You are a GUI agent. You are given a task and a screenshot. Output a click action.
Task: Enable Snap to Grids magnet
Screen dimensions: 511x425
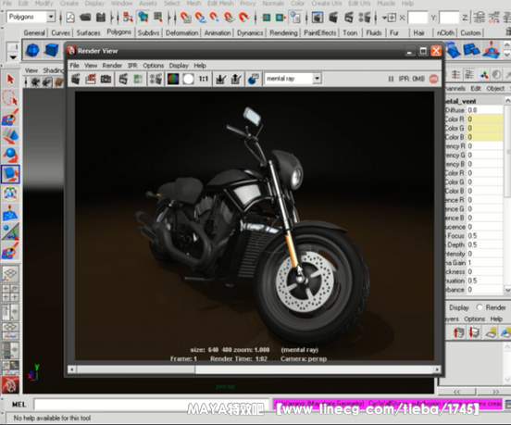click(186, 18)
